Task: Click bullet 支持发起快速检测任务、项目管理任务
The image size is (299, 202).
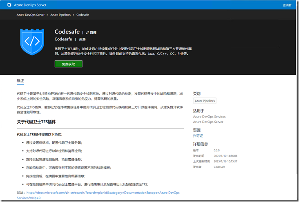Action: pyautogui.click(x=54, y=159)
